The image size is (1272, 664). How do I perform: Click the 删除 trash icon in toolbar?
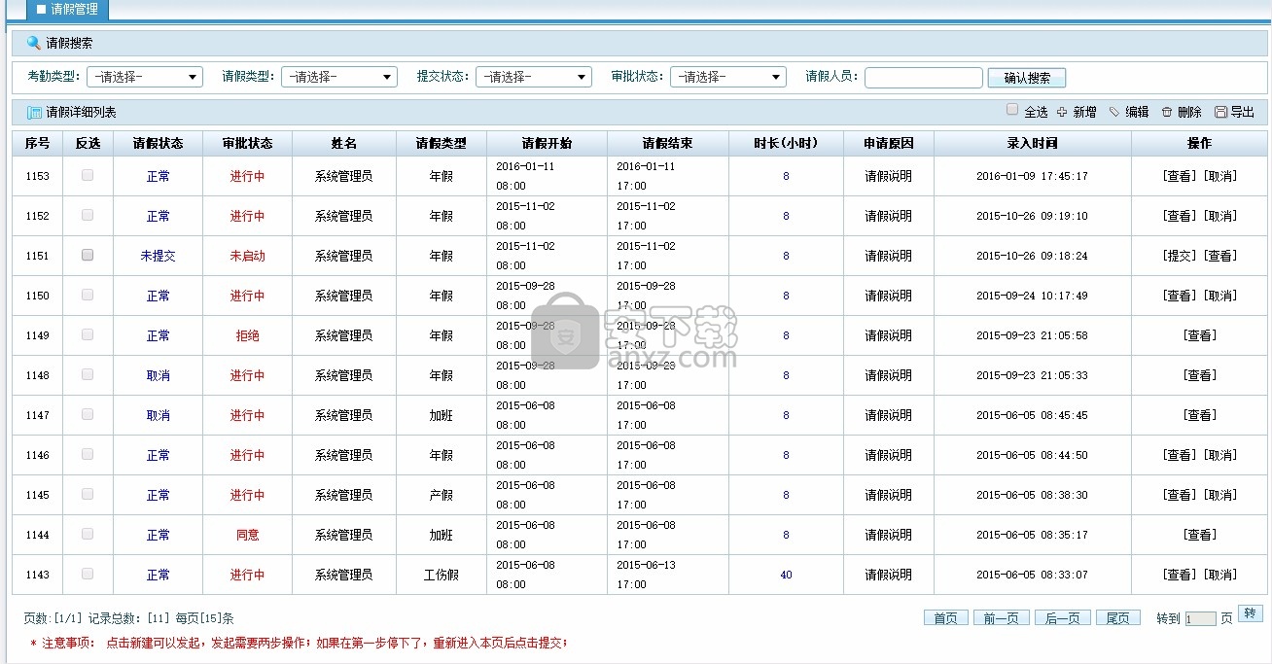pos(1166,112)
